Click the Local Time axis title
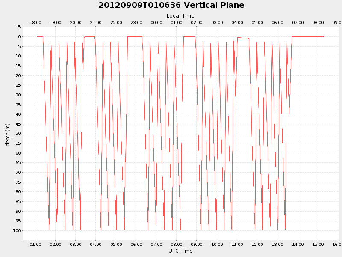 coord(180,16)
